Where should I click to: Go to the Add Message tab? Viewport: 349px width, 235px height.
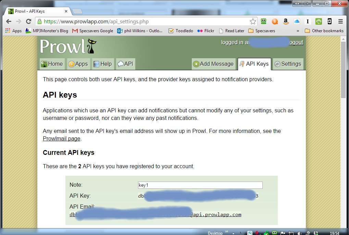point(213,64)
